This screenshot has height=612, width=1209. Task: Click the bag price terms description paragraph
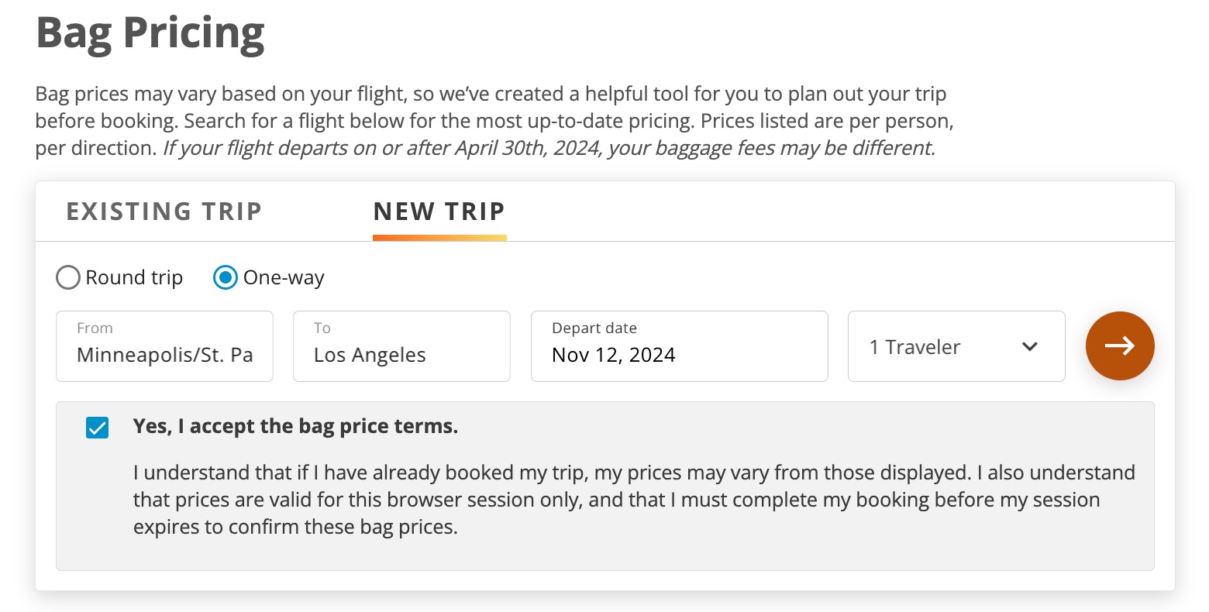point(632,499)
